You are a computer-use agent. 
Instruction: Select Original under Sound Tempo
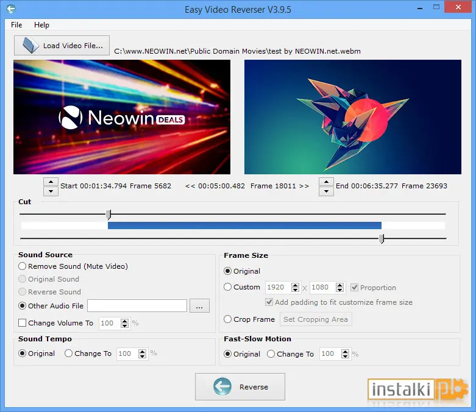coord(37,353)
